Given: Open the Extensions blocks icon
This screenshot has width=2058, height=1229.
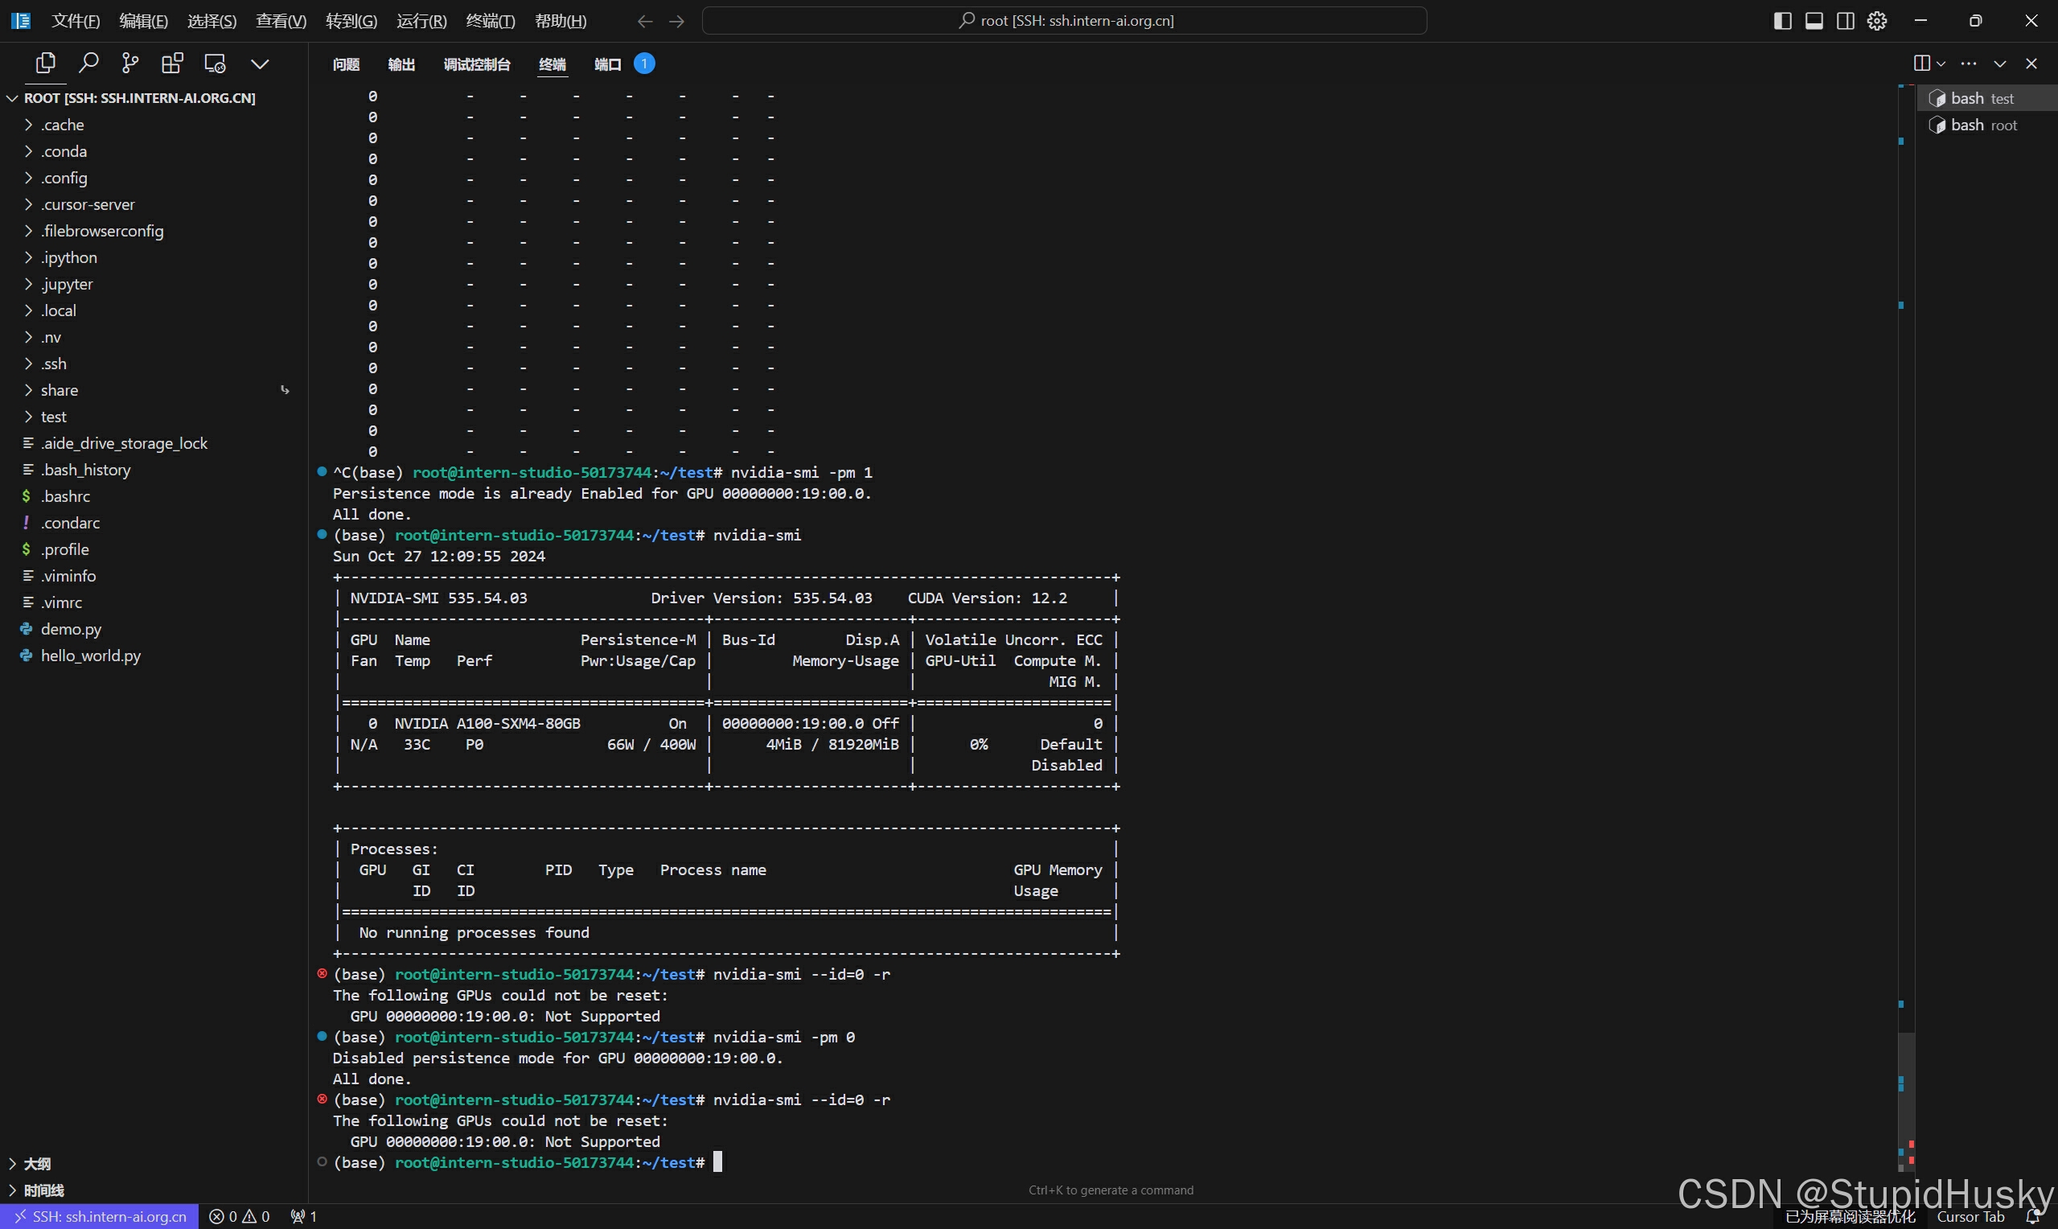Looking at the screenshot, I should [172, 64].
